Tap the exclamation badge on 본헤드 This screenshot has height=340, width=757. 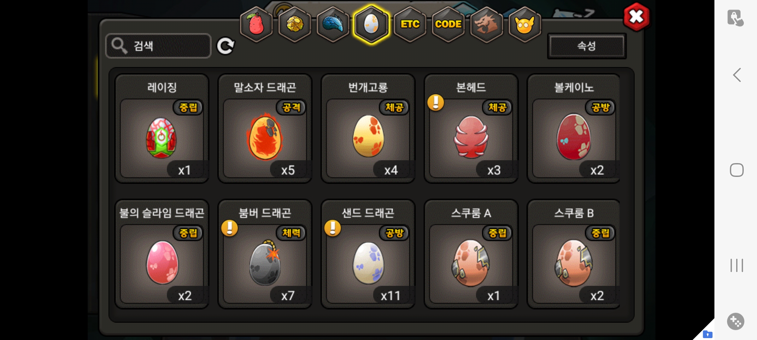[436, 103]
